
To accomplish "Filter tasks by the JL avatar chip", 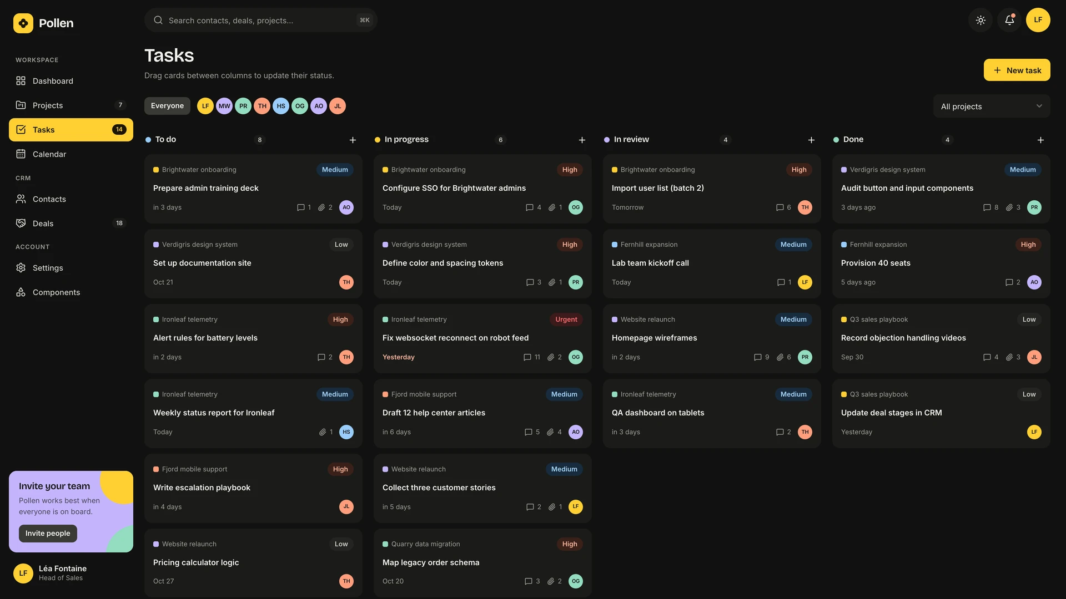I will [338, 106].
